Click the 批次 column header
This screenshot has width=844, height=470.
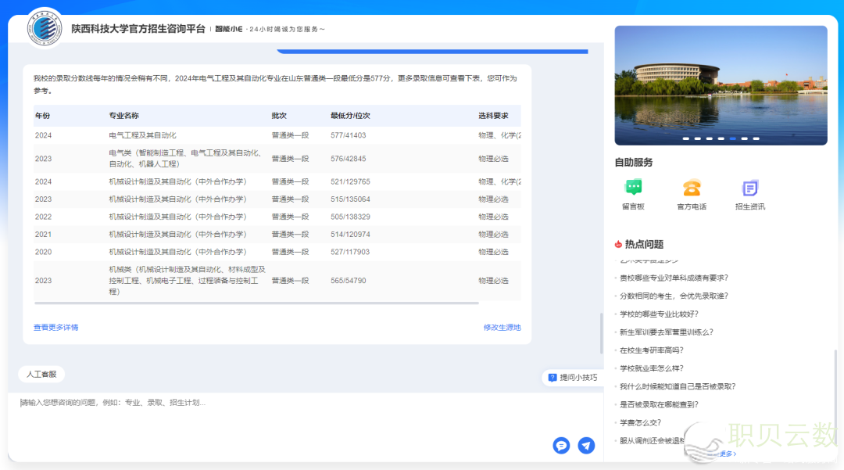279,116
